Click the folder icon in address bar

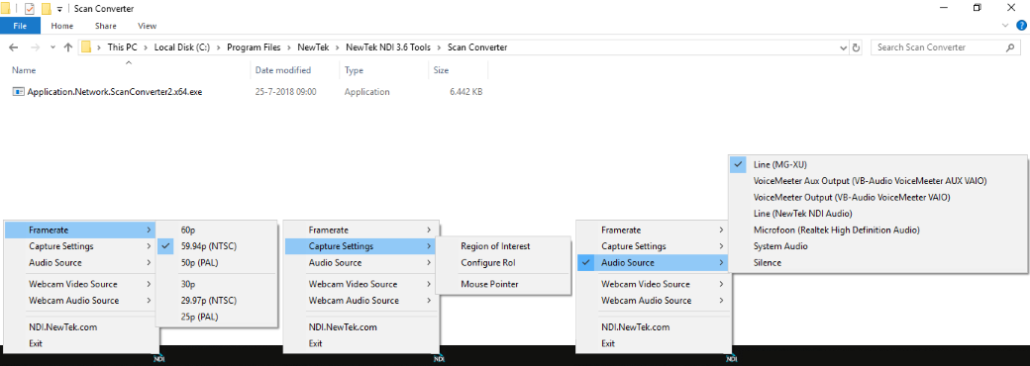coord(85,47)
